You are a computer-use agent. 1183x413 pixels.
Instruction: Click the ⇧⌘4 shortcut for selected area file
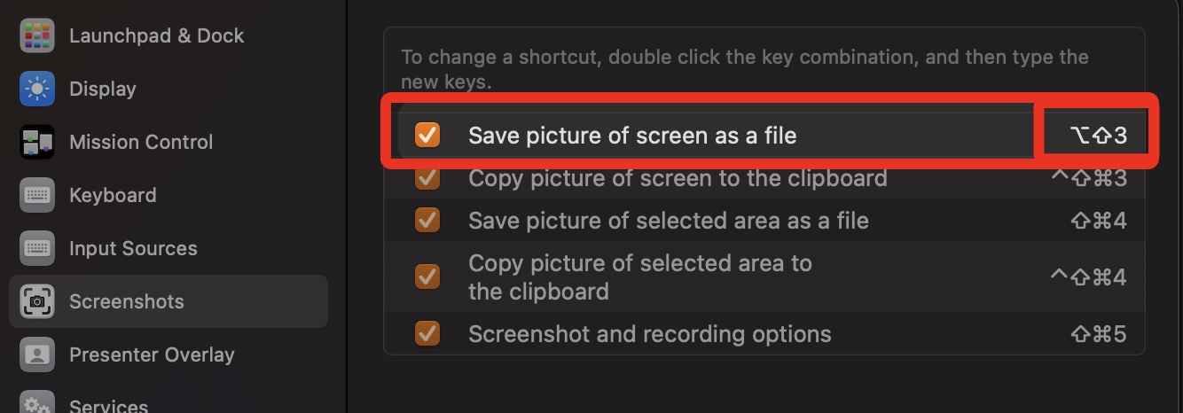(x=1098, y=221)
